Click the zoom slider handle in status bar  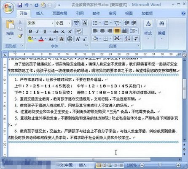point(160,165)
